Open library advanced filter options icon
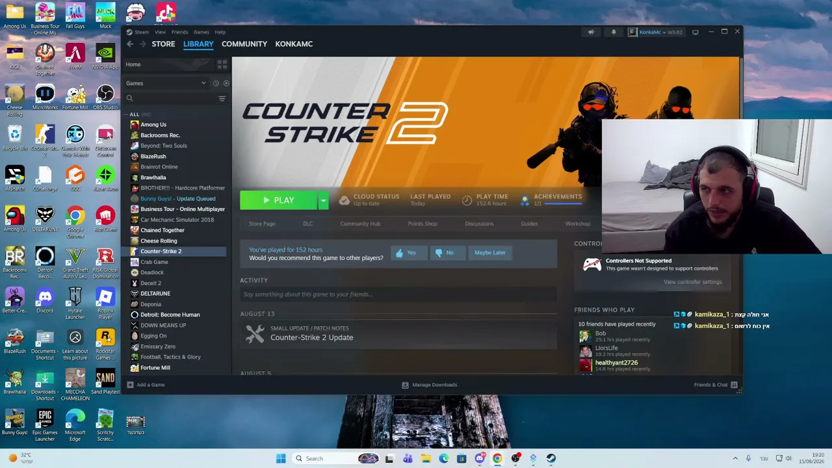Viewport: 832px width, 468px height. [222, 98]
